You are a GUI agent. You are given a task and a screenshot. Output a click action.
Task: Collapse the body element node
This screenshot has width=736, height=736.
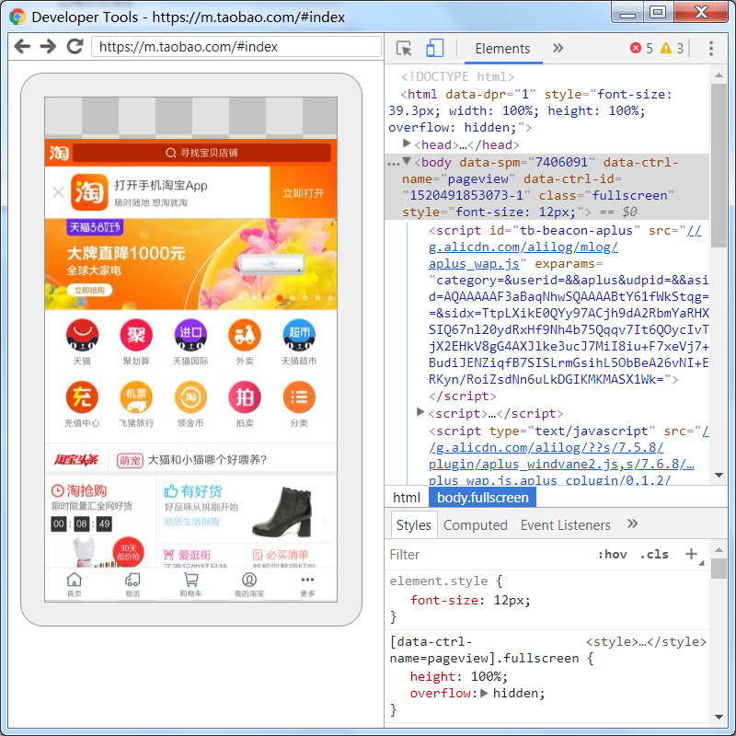[407, 162]
